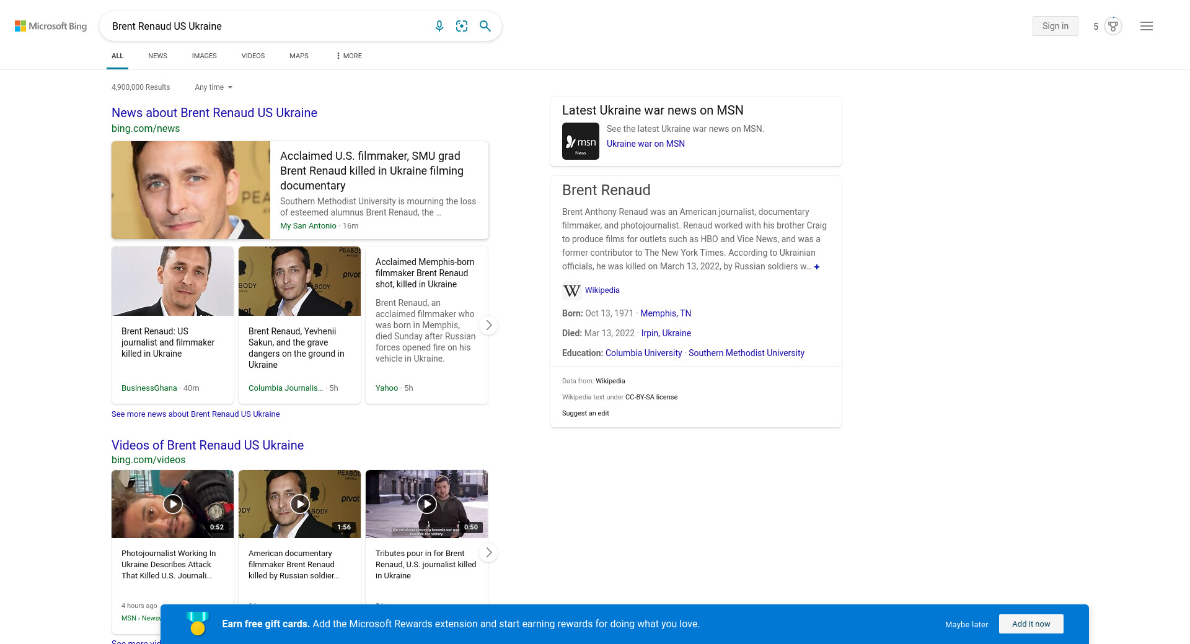Click the microphone voice search icon
This screenshot has width=1190, height=644.
(439, 26)
